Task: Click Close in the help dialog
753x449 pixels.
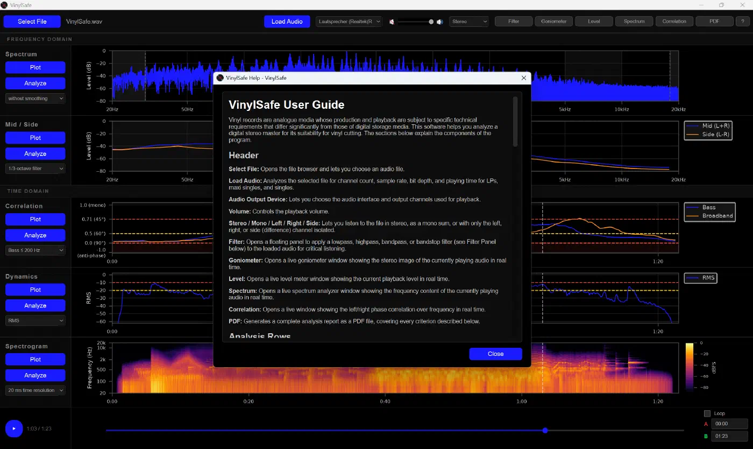Action: point(495,354)
